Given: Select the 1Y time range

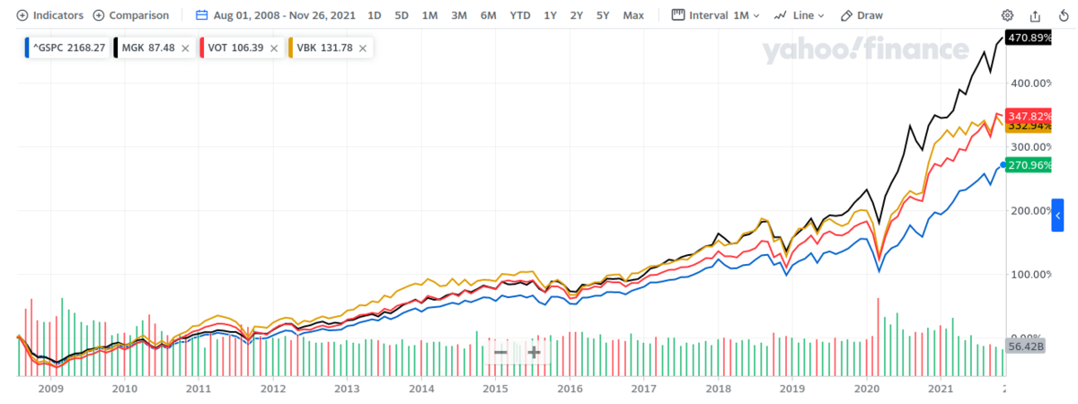Looking at the screenshot, I should pos(550,15).
